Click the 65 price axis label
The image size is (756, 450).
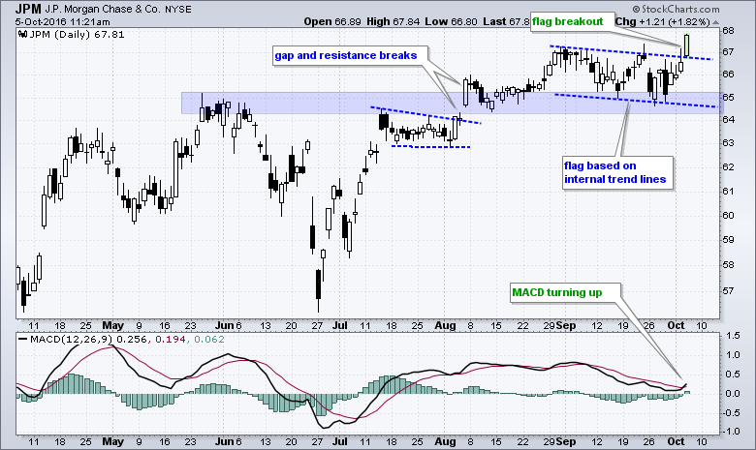coord(728,98)
